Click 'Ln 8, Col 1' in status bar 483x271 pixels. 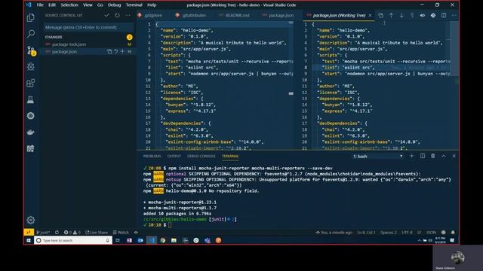(x=366, y=233)
